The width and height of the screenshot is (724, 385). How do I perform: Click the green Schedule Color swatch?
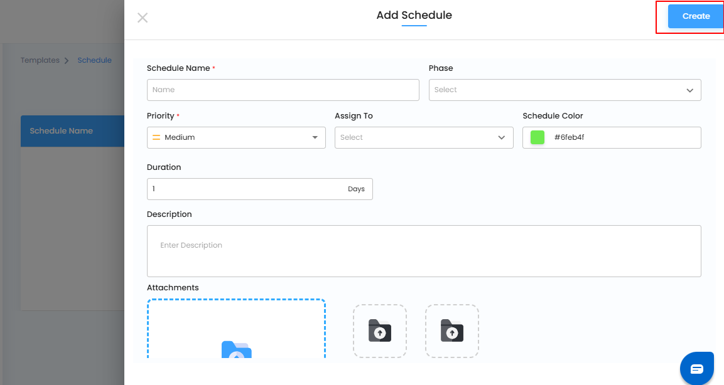538,137
